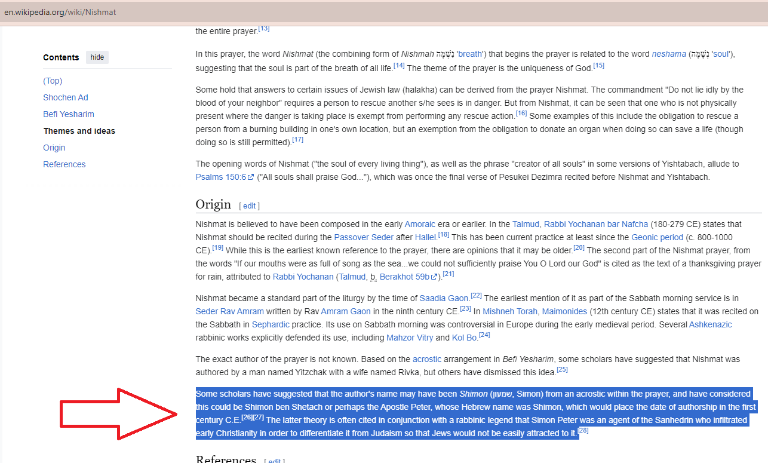
Task: Open citation [19]
Action: click(217, 248)
